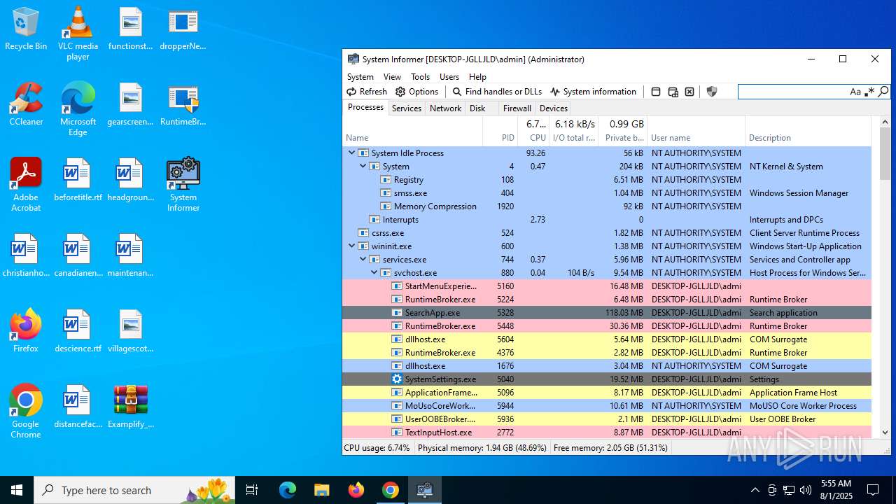Open System Informer desktop shortcut

[x=183, y=185]
